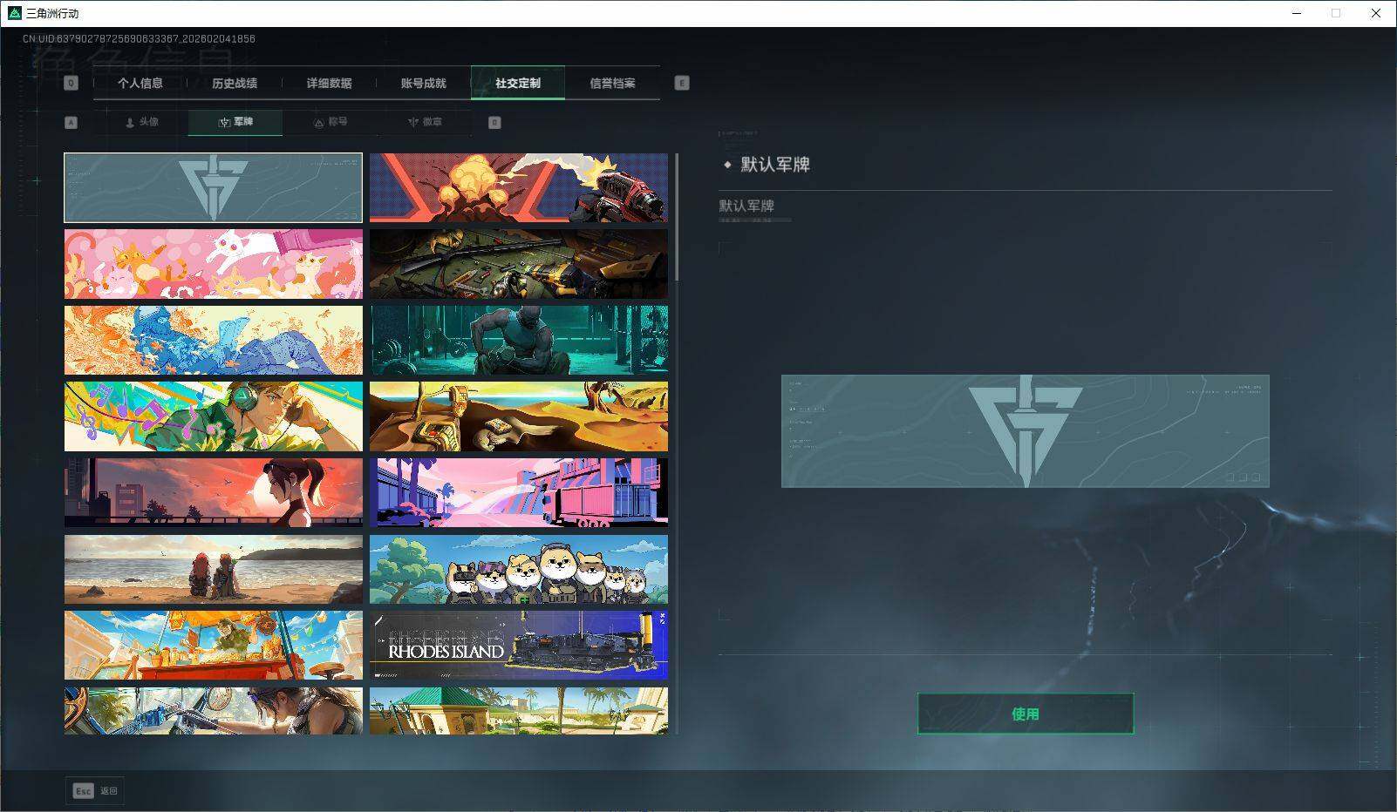Minimize the 三角洲行动 window
Image resolution: width=1397 pixels, height=812 pixels.
click(x=1296, y=13)
